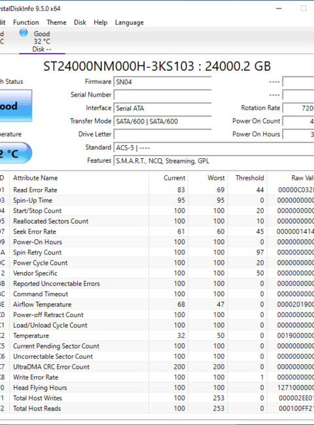The height and width of the screenshot is (425, 314).
Task: Select the Good 32 °C disk tab
Action: 42,41
